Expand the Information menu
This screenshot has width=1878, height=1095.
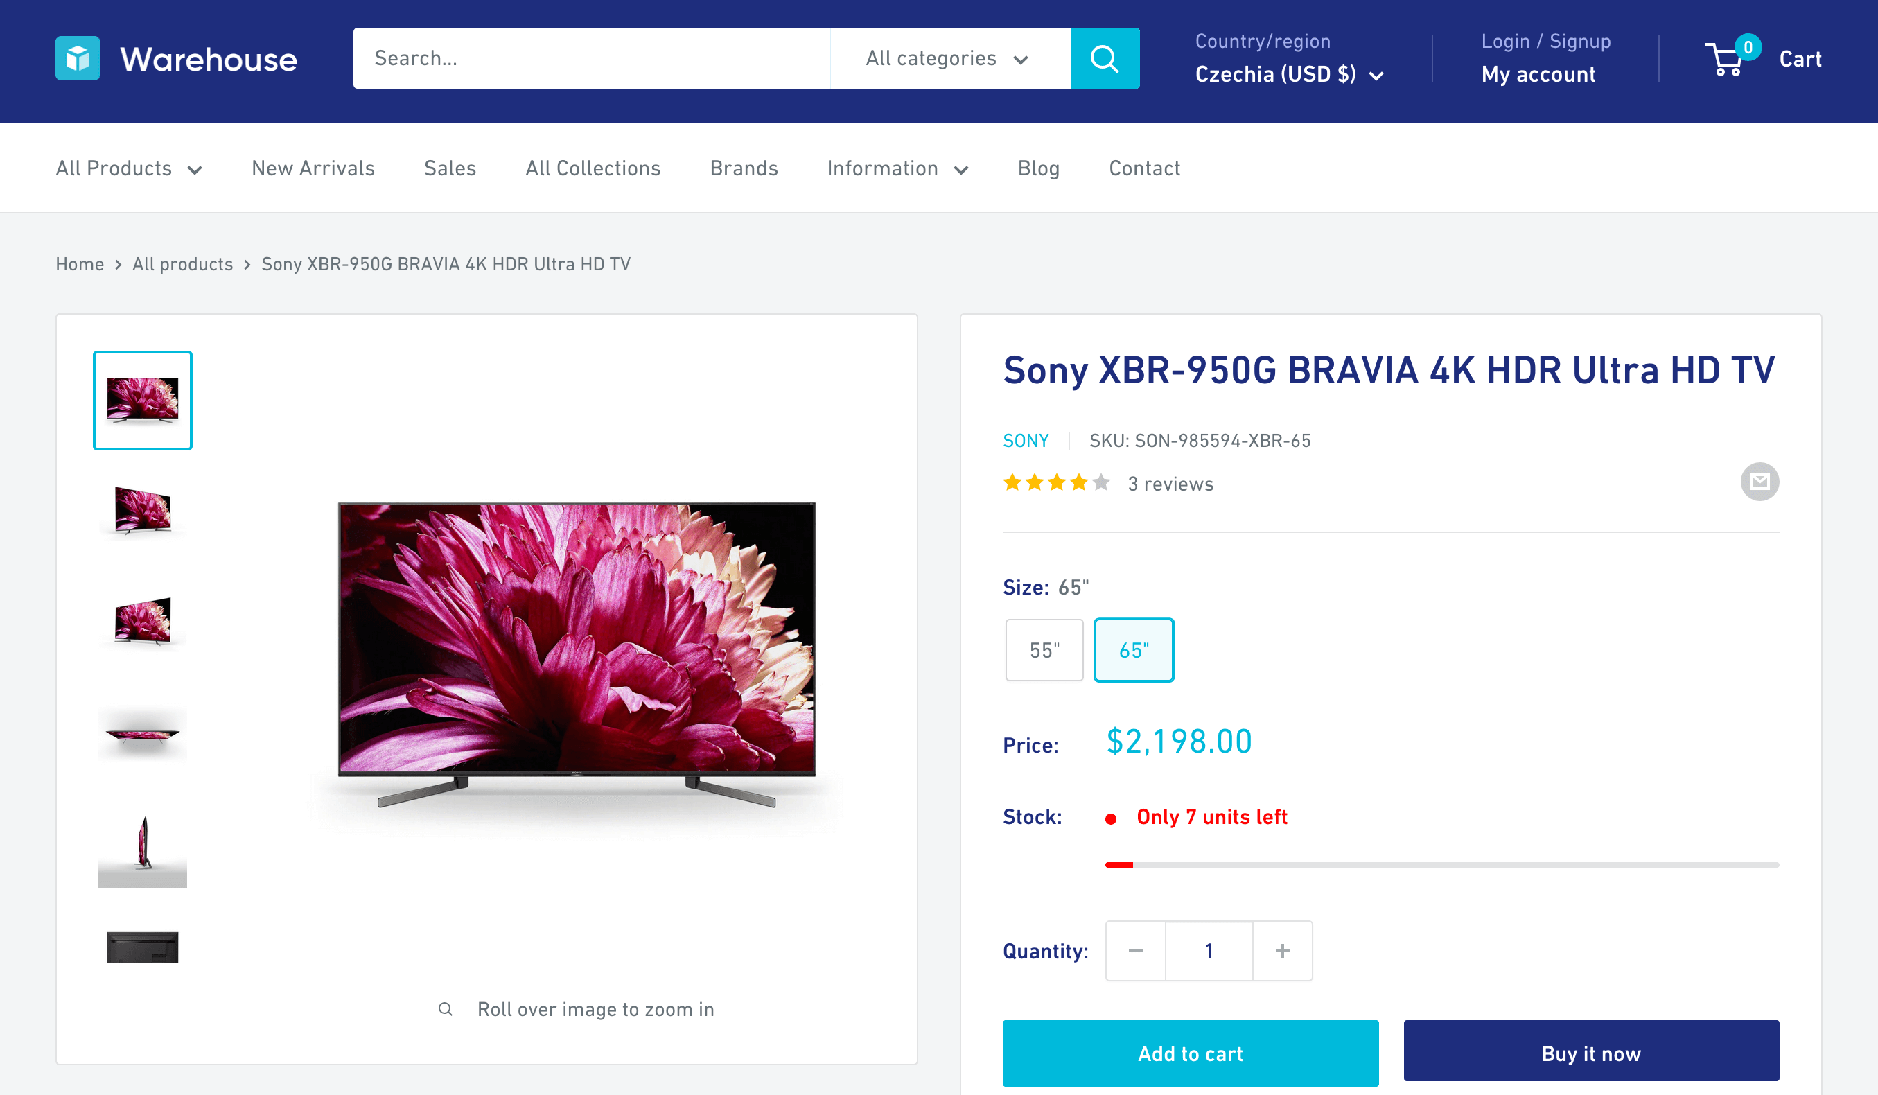click(898, 168)
